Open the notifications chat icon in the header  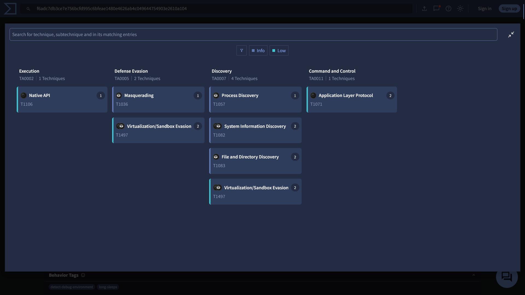[x=436, y=8]
